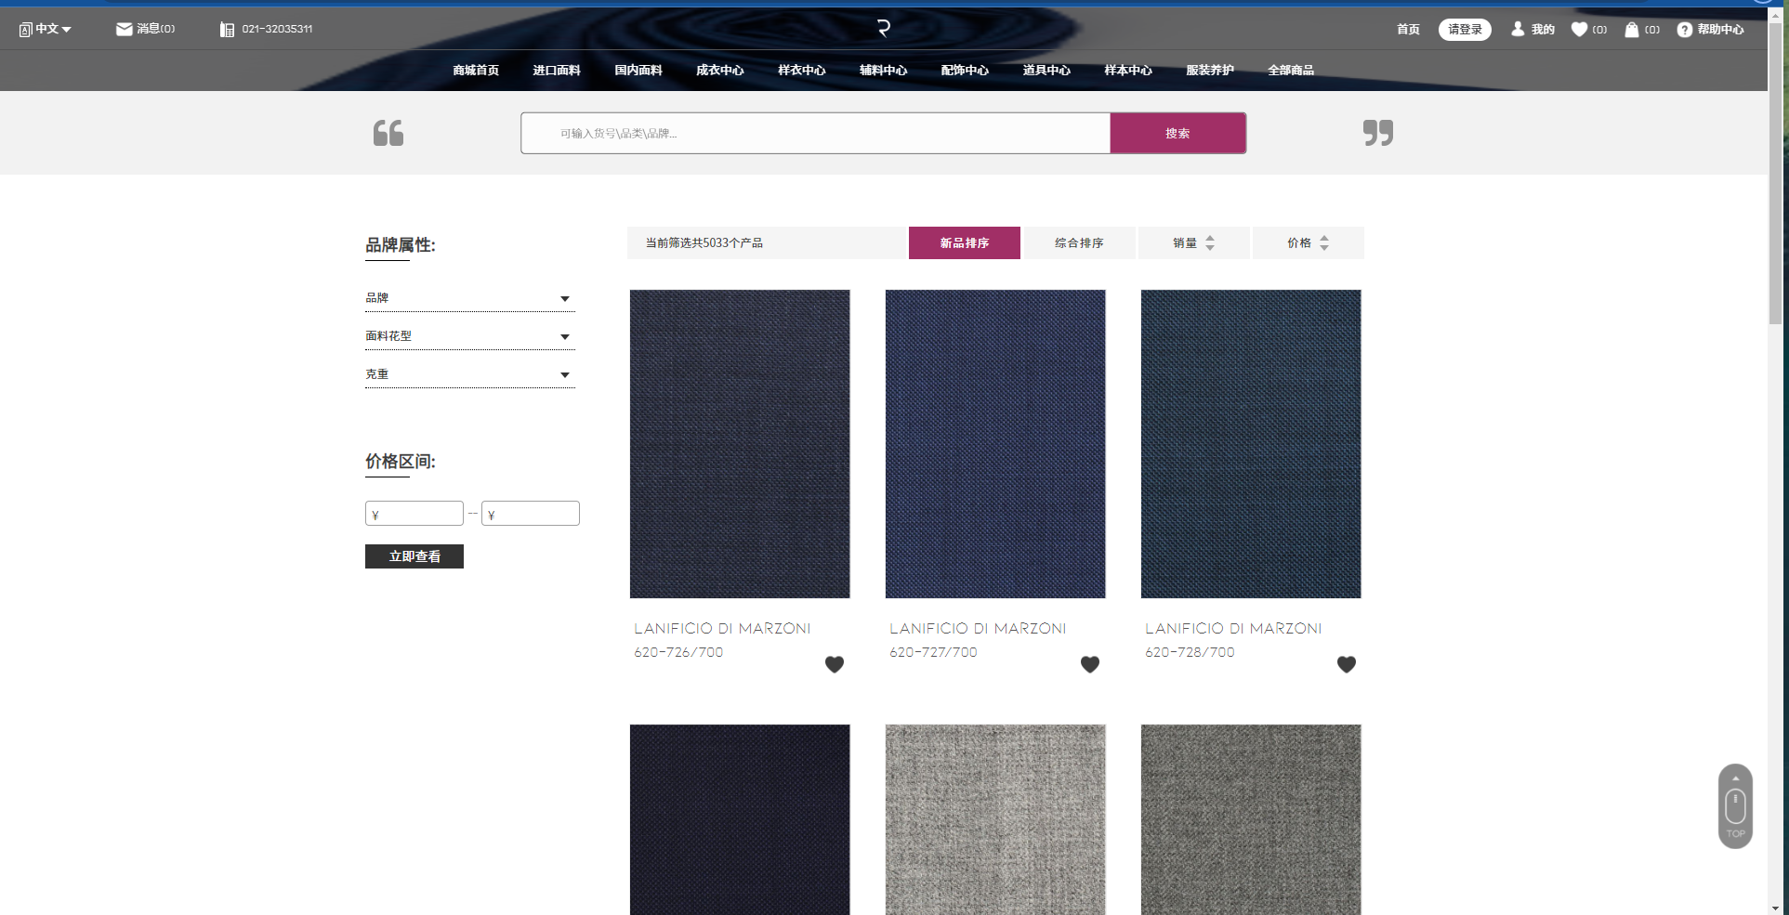Screen dimensions: 1789x915
Task: Focus the product search input field
Action: pos(815,133)
